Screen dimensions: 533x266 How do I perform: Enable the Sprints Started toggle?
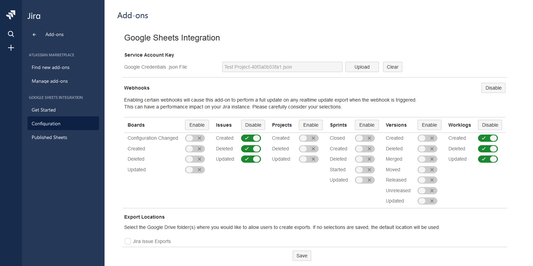(365, 170)
